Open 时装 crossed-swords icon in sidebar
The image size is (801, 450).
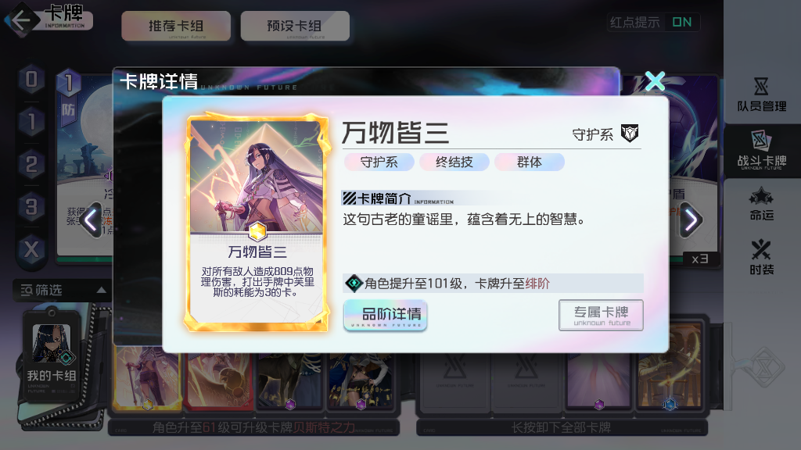tap(762, 258)
